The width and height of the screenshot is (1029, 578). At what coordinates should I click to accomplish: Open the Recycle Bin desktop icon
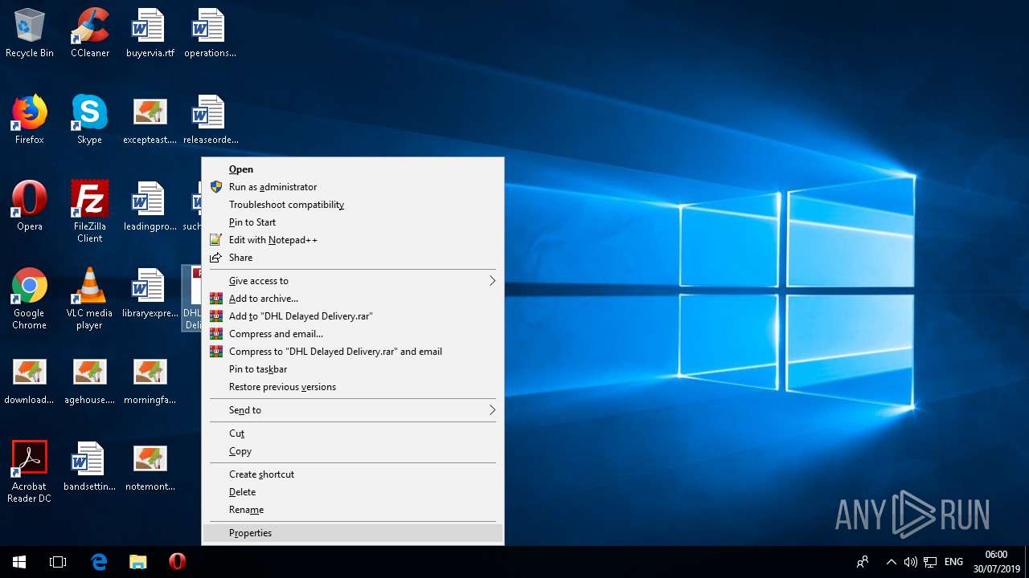30,34
